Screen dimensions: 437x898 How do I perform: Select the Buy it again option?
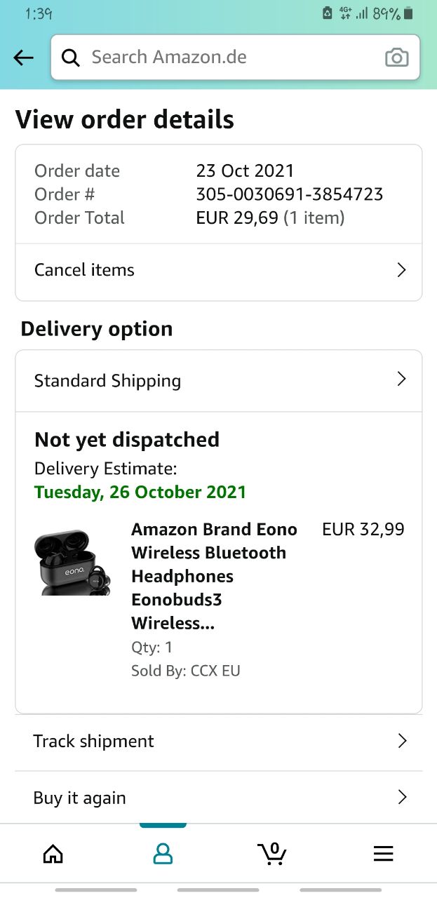click(80, 798)
